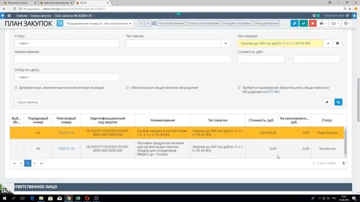The width and height of the screenshot is (360, 202).
Task: Click the up-arrow version toolbar button
Action: [x=141, y=24]
